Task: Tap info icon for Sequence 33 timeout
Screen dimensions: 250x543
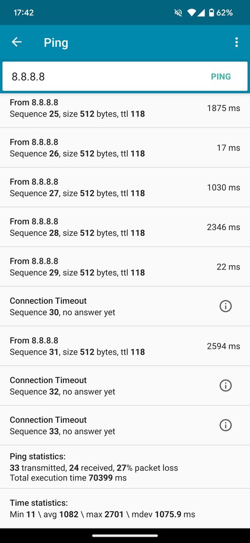Action: pyautogui.click(x=226, y=425)
